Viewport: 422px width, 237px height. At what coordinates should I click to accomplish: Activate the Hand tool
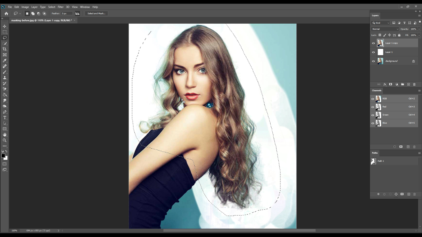pyautogui.click(x=5, y=135)
